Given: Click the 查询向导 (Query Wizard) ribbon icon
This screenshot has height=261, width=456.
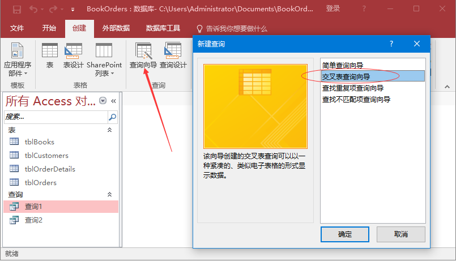Looking at the screenshot, I should click(143, 55).
